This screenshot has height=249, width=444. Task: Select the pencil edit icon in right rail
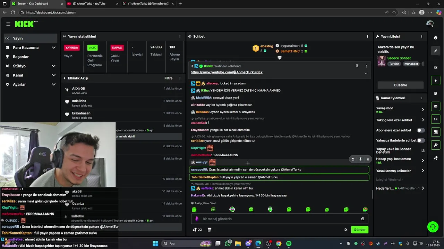tap(436, 51)
